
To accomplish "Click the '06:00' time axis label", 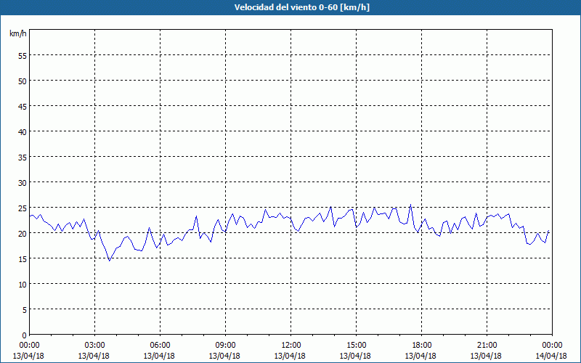I will tap(160, 346).
